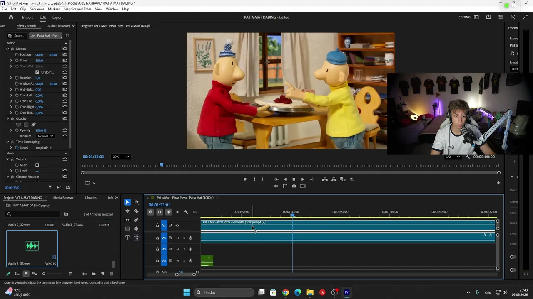The height and width of the screenshot is (299, 533).
Task: Go to Out point in Program monitor
Action: (x=311, y=179)
